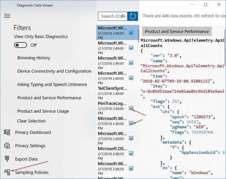Click the Clear Selection link
The image size is (226, 179).
coord(31,121)
